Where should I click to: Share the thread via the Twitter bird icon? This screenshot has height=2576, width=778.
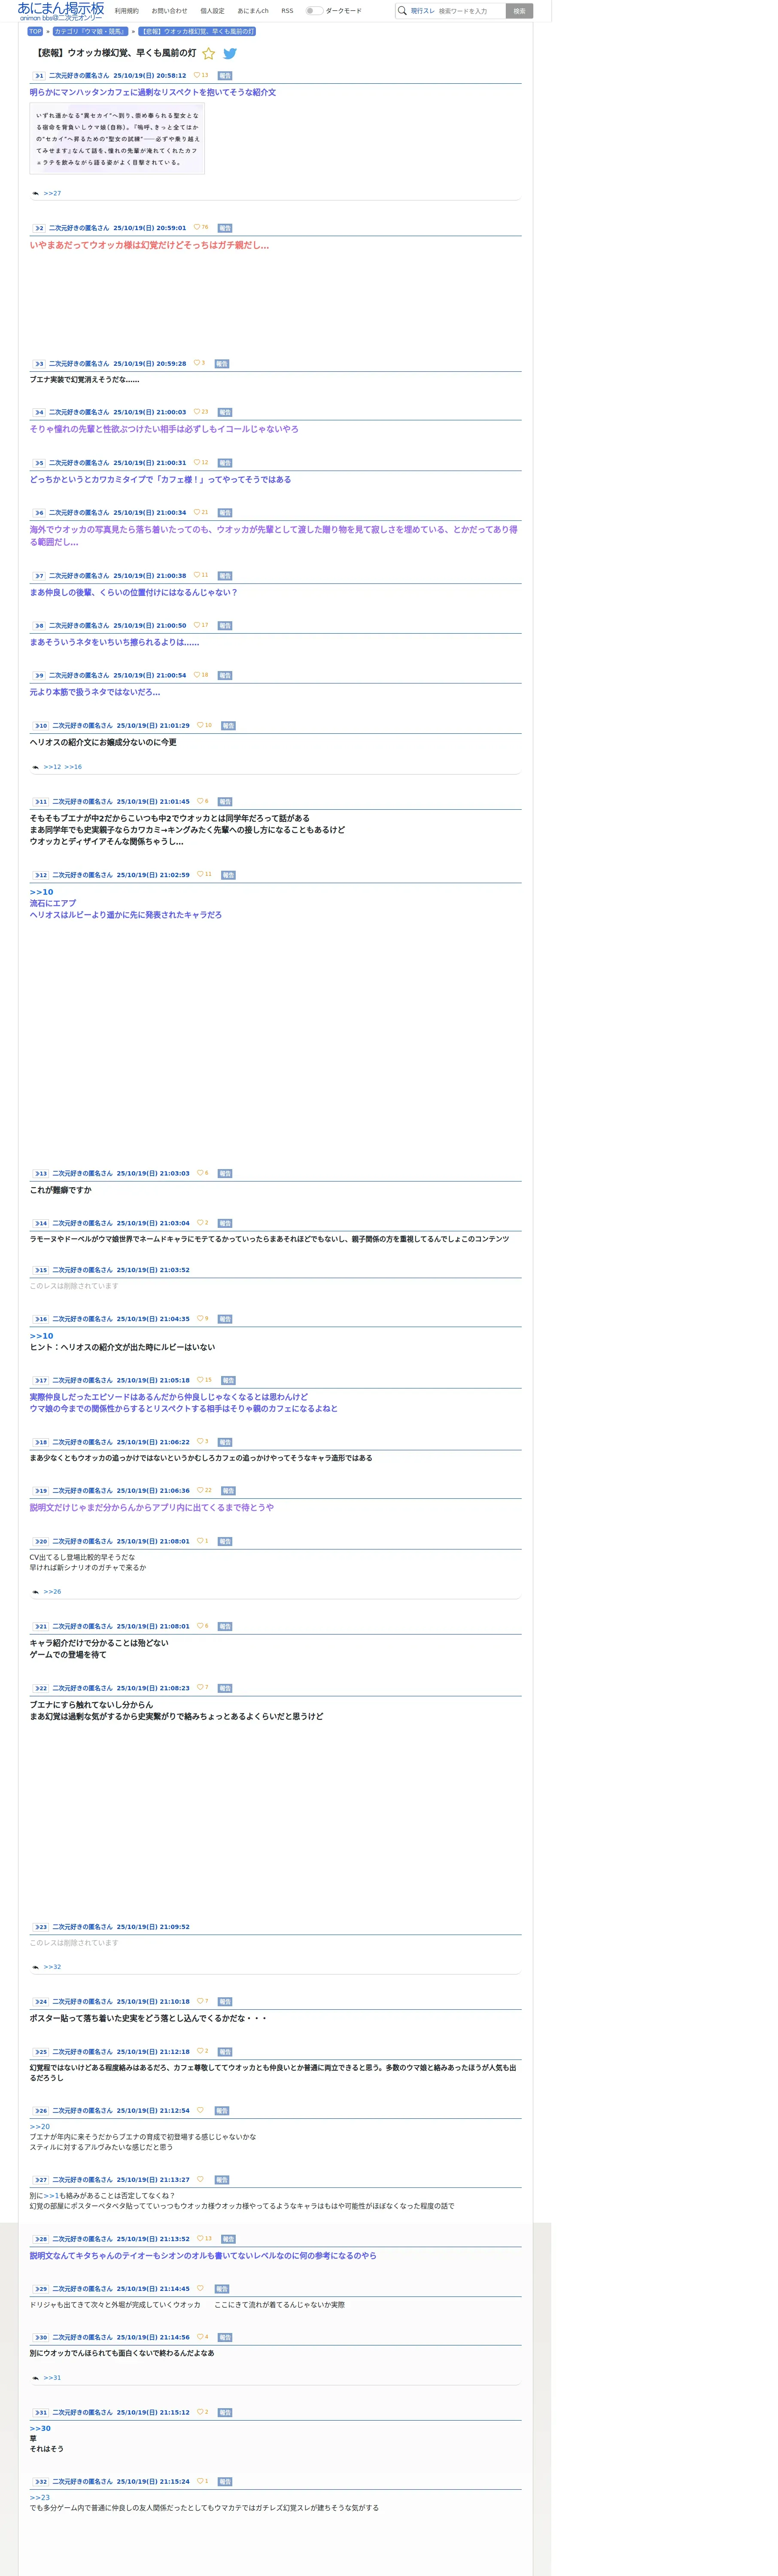coord(230,54)
